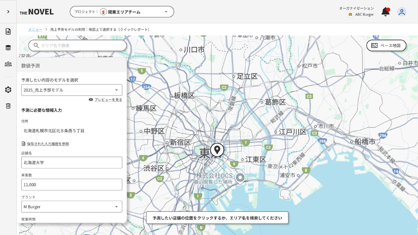
Task: Open the documents icon in sidebar
Action: [x=8, y=31]
